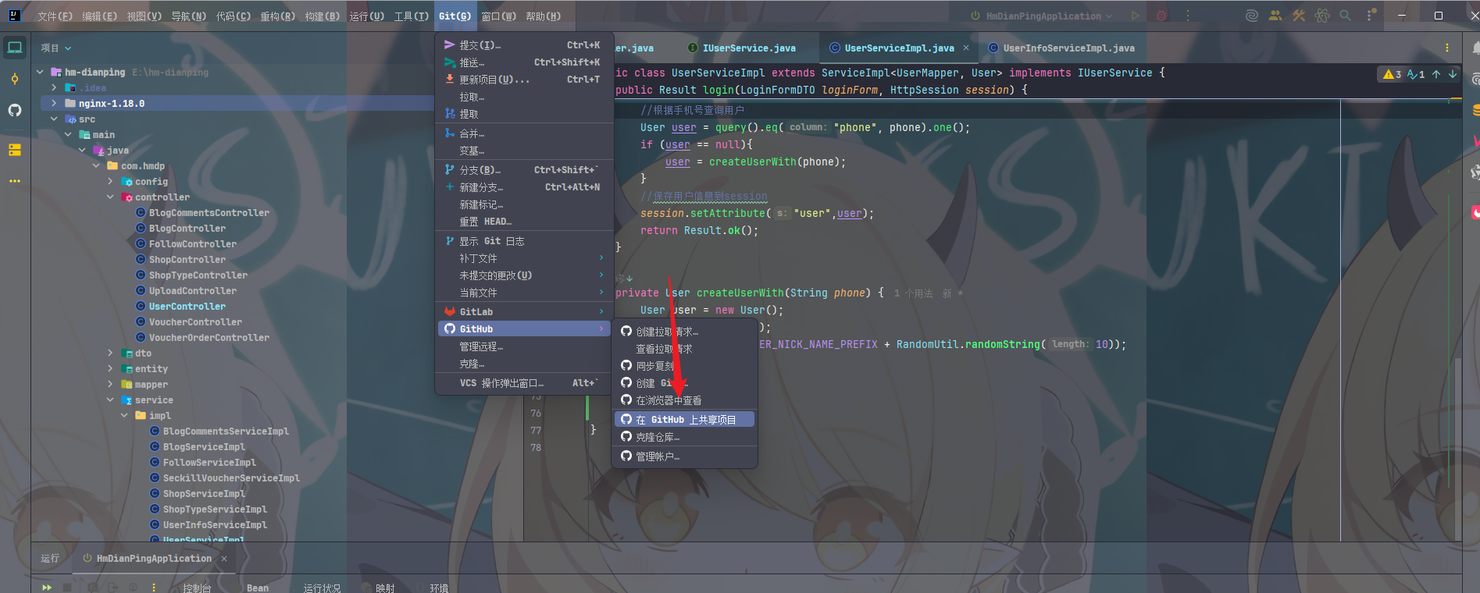Switch to the IUserService.java tab
This screenshot has height=593, width=1480.
[x=748, y=48]
